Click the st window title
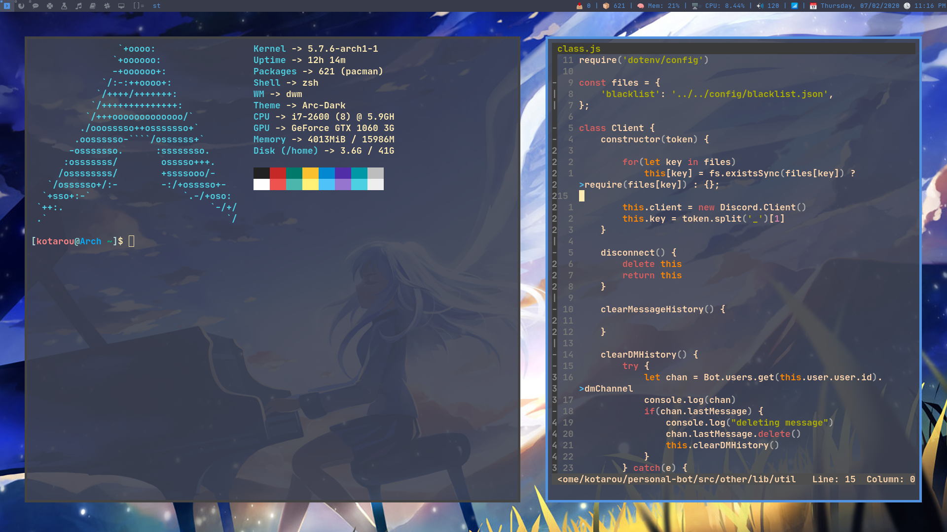 [x=157, y=6]
